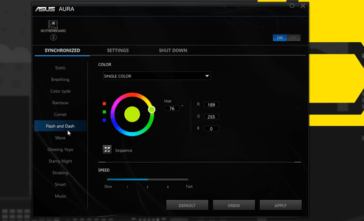Select the Breathing lighting effect
The width and height of the screenshot is (364, 221).
(60, 80)
